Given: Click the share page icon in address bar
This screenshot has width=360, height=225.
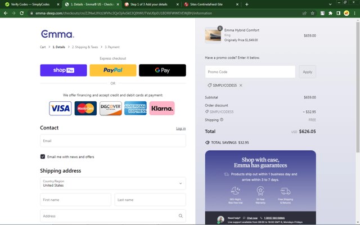Looking at the screenshot, I should point(304,13).
